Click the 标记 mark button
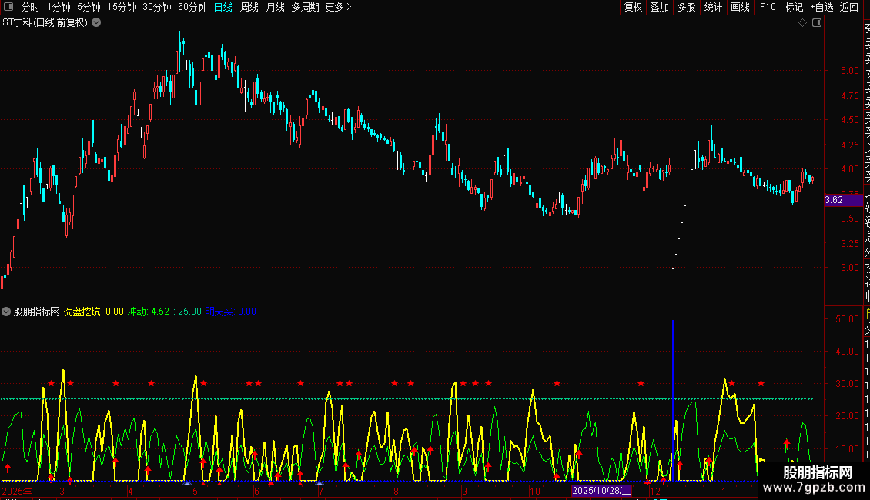Image resolution: width=870 pixels, height=500 pixels. click(x=794, y=7)
